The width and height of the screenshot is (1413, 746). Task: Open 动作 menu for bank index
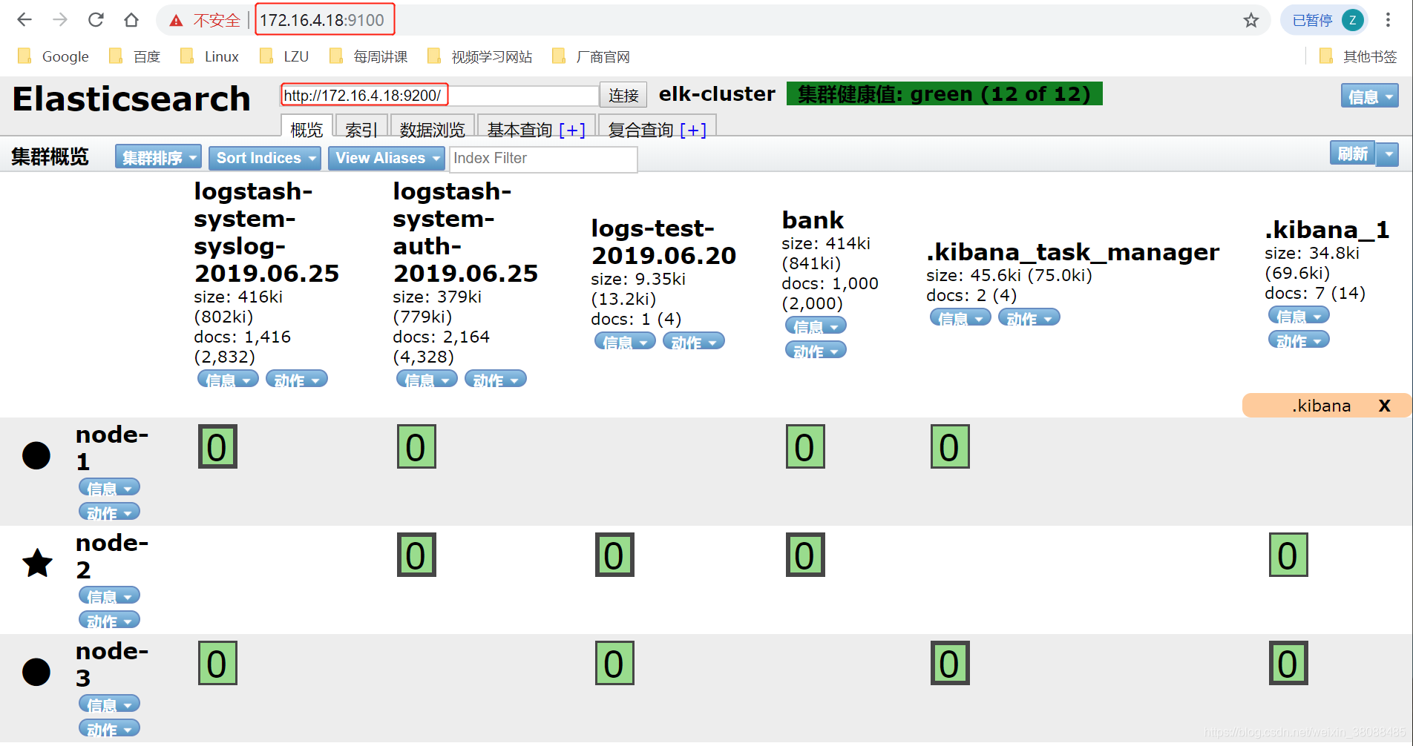816,350
